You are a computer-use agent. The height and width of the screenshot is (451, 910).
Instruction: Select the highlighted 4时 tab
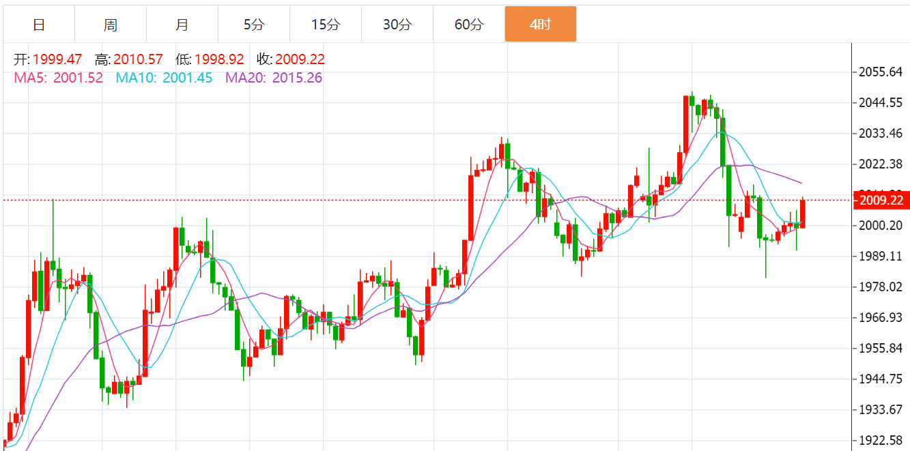click(541, 25)
